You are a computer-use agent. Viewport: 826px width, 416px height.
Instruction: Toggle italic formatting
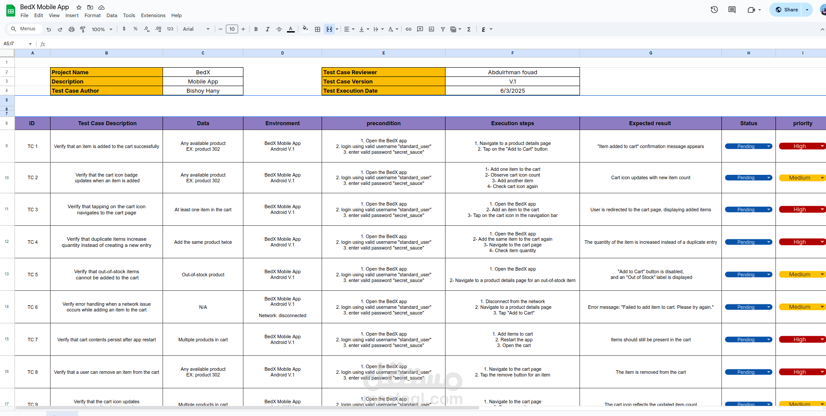click(268, 29)
